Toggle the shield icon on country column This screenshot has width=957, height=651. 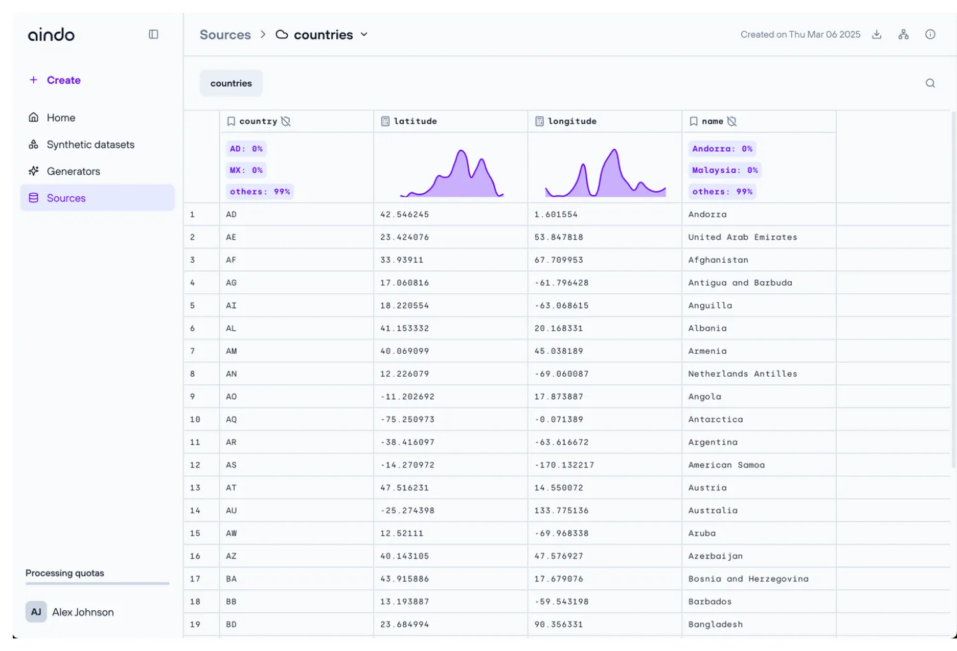(286, 121)
